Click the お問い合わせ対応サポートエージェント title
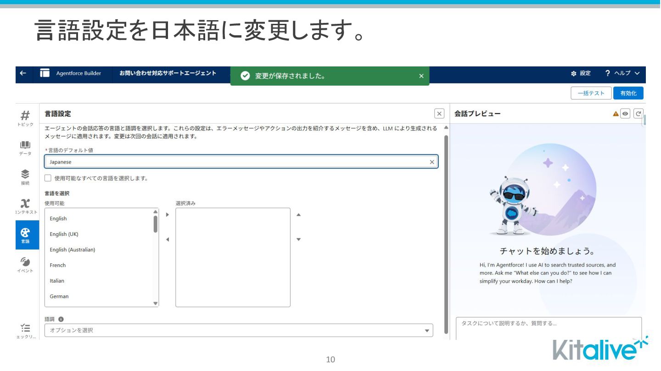Image resolution: width=661 pixels, height=371 pixels. click(168, 73)
